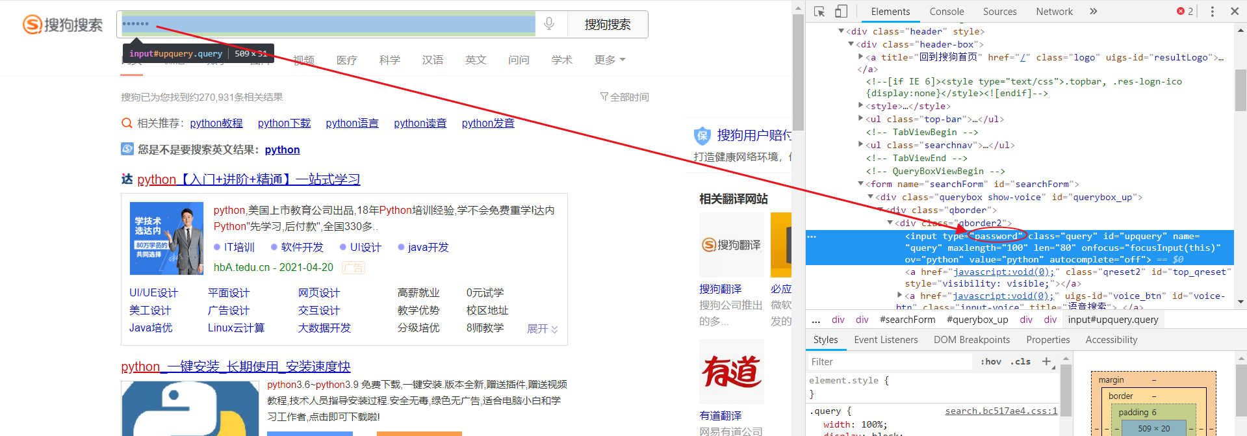Viewport: 1247px width, 436px height.
Task: Click the password search input field
Action: pyautogui.click(x=328, y=24)
